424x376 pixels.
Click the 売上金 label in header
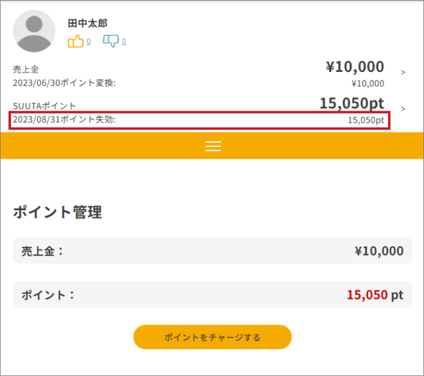click(26, 69)
